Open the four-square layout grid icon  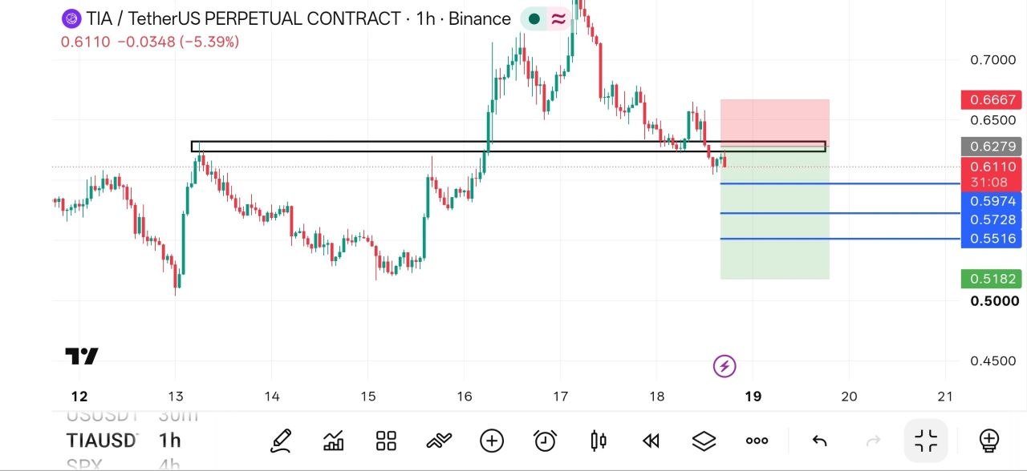click(387, 441)
